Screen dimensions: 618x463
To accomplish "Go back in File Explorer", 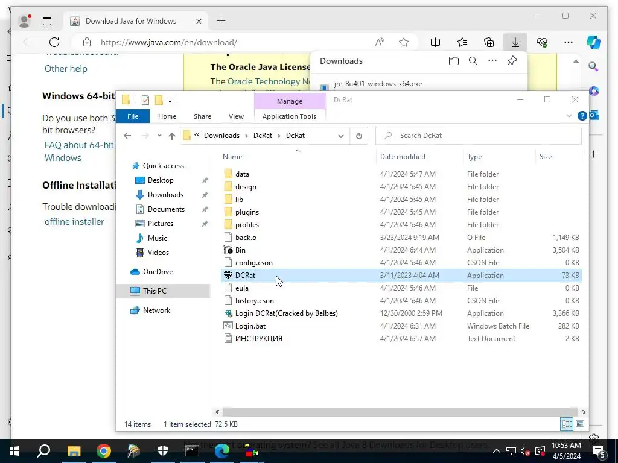I will (127, 136).
